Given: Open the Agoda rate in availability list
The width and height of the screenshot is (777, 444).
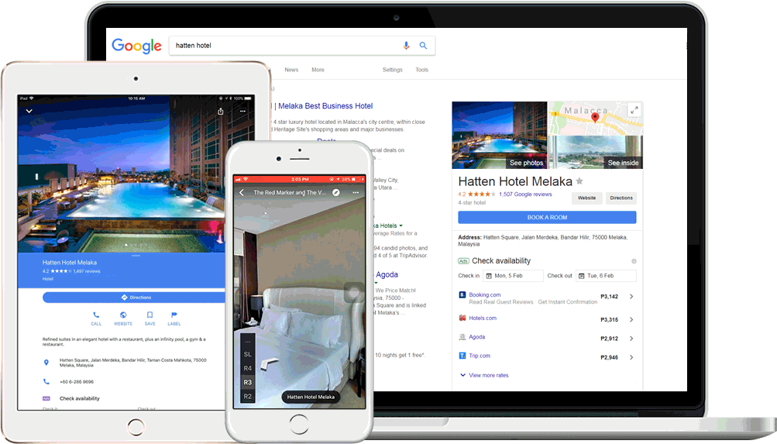Looking at the screenshot, I should pyautogui.click(x=476, y=337).
